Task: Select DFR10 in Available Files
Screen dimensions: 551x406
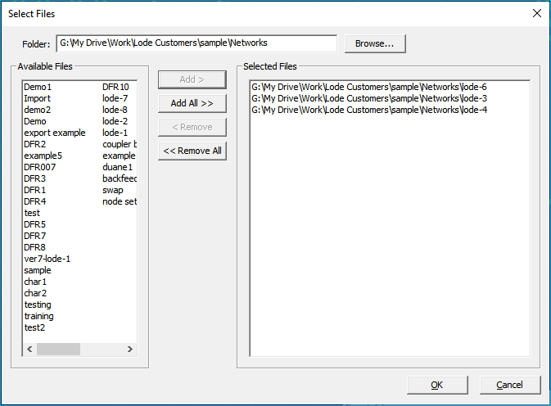Action: 115,87
